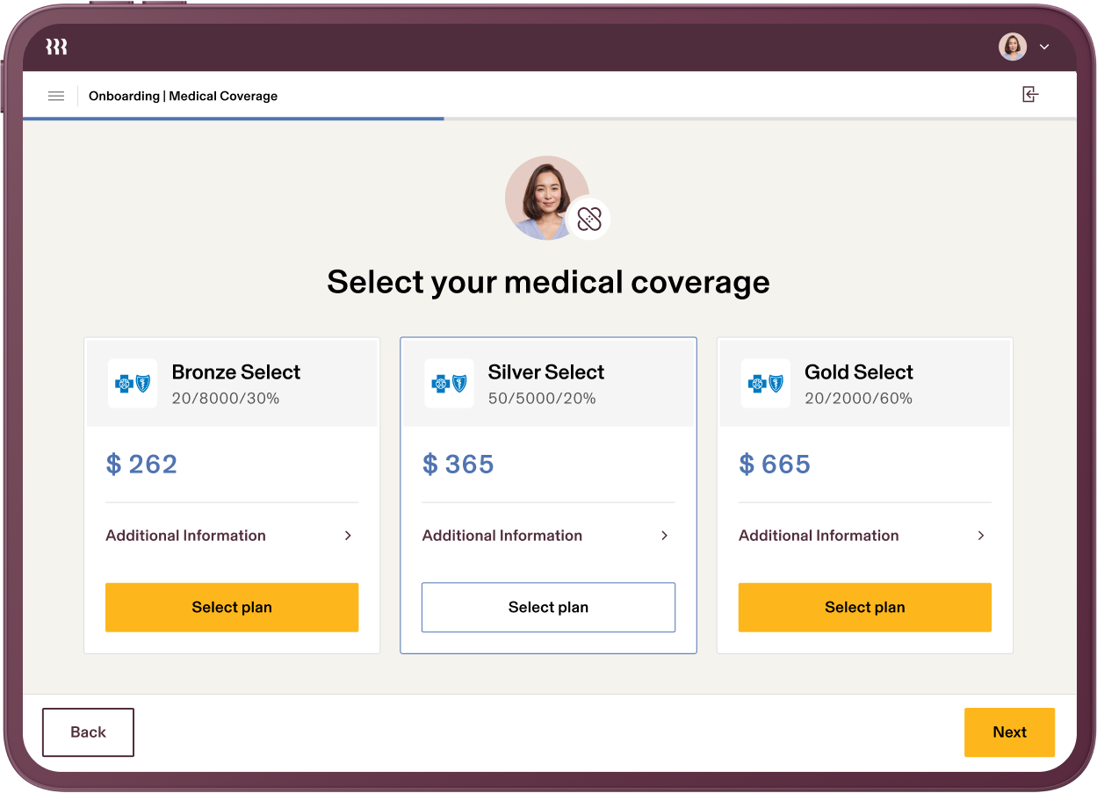This screenshot has height=793, width=1097.
Task: Click Gold Select Blue Cross logo
Action: pyautogui.click(x=765, y=383)
